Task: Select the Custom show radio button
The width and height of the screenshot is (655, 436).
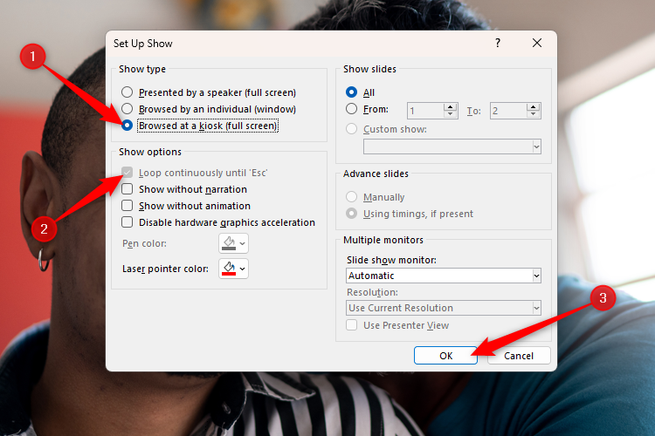Action: (x=351, y=129)
